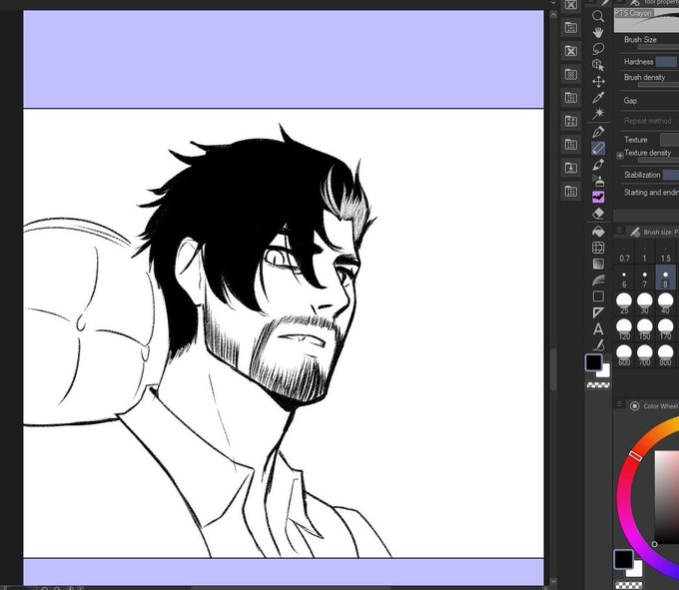Click the canvas scroll down arrow
The image size is (679, 590).
coord(553,580)
